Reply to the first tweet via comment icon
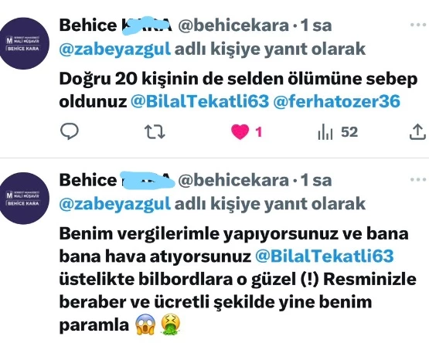429x343 pixels. point(70,131)
